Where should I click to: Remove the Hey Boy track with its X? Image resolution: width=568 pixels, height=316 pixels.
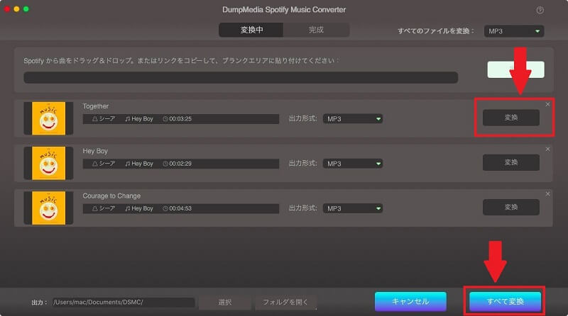[547, 149]
